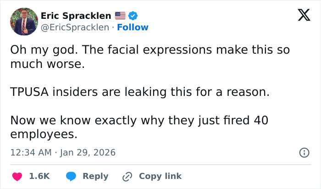Screen dimensions: 321x189
Task: Click the blue verified badge
Action: (x=134, y=16)
